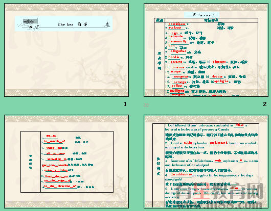
Task: Click the phrase 'make_a_living' on slide 3
Action: pos(56,170)
